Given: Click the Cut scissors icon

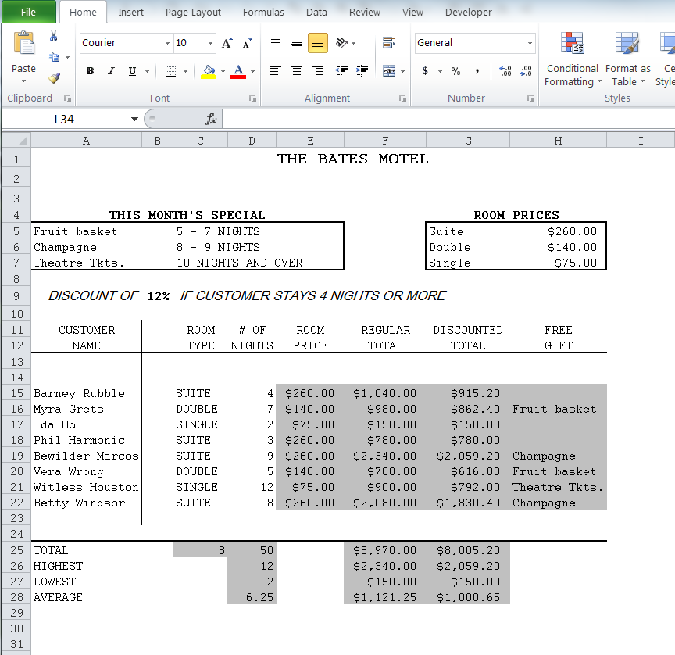Looking at the screenshot, I should (x=53, y=37).
